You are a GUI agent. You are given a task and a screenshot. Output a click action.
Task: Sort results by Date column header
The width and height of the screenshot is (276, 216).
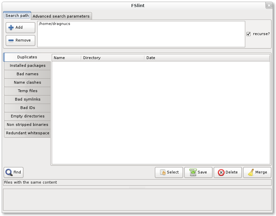207,58
